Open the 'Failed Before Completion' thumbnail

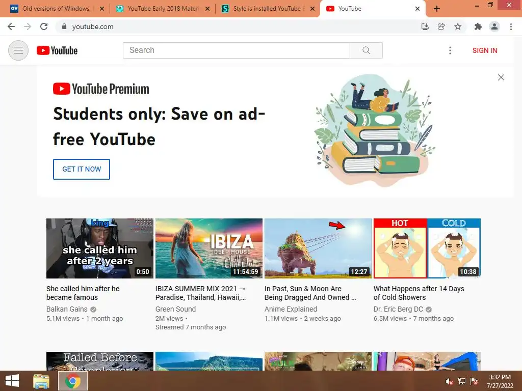coord(100,361)
